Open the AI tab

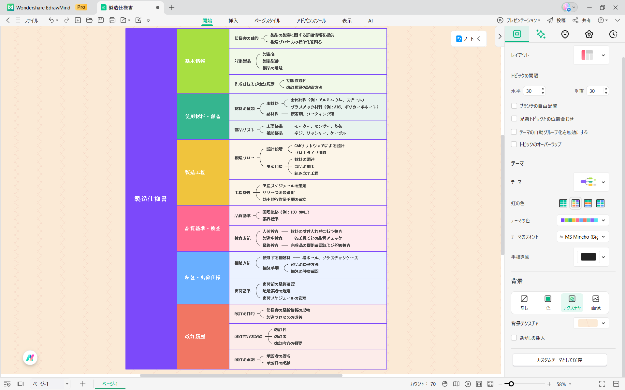[370, 21]
